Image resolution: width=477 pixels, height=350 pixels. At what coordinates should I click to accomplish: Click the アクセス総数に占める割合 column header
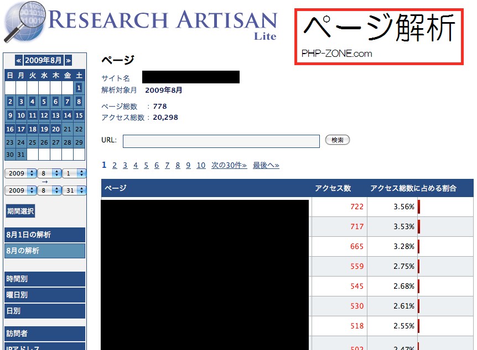pyautogui.click(x=413, y=188)
